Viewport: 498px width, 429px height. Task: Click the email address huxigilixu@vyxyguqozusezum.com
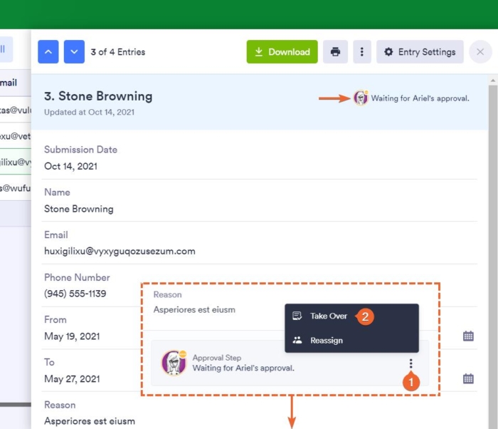[x=120, y=251]
